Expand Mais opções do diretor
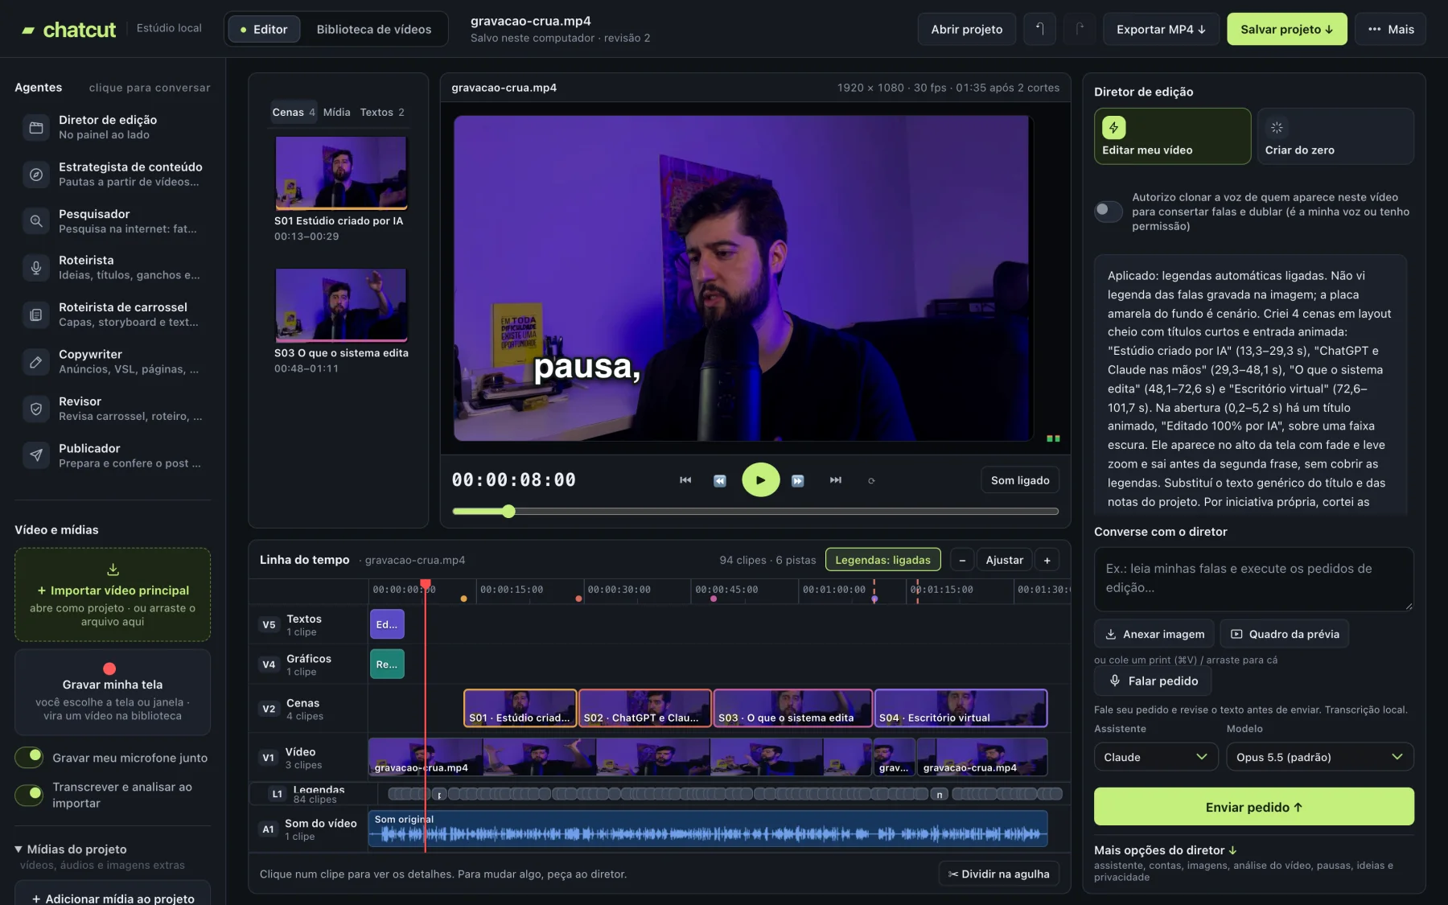Image resolution: width=1448 pixels, height=905 pixels. [x=1166, y=850]
